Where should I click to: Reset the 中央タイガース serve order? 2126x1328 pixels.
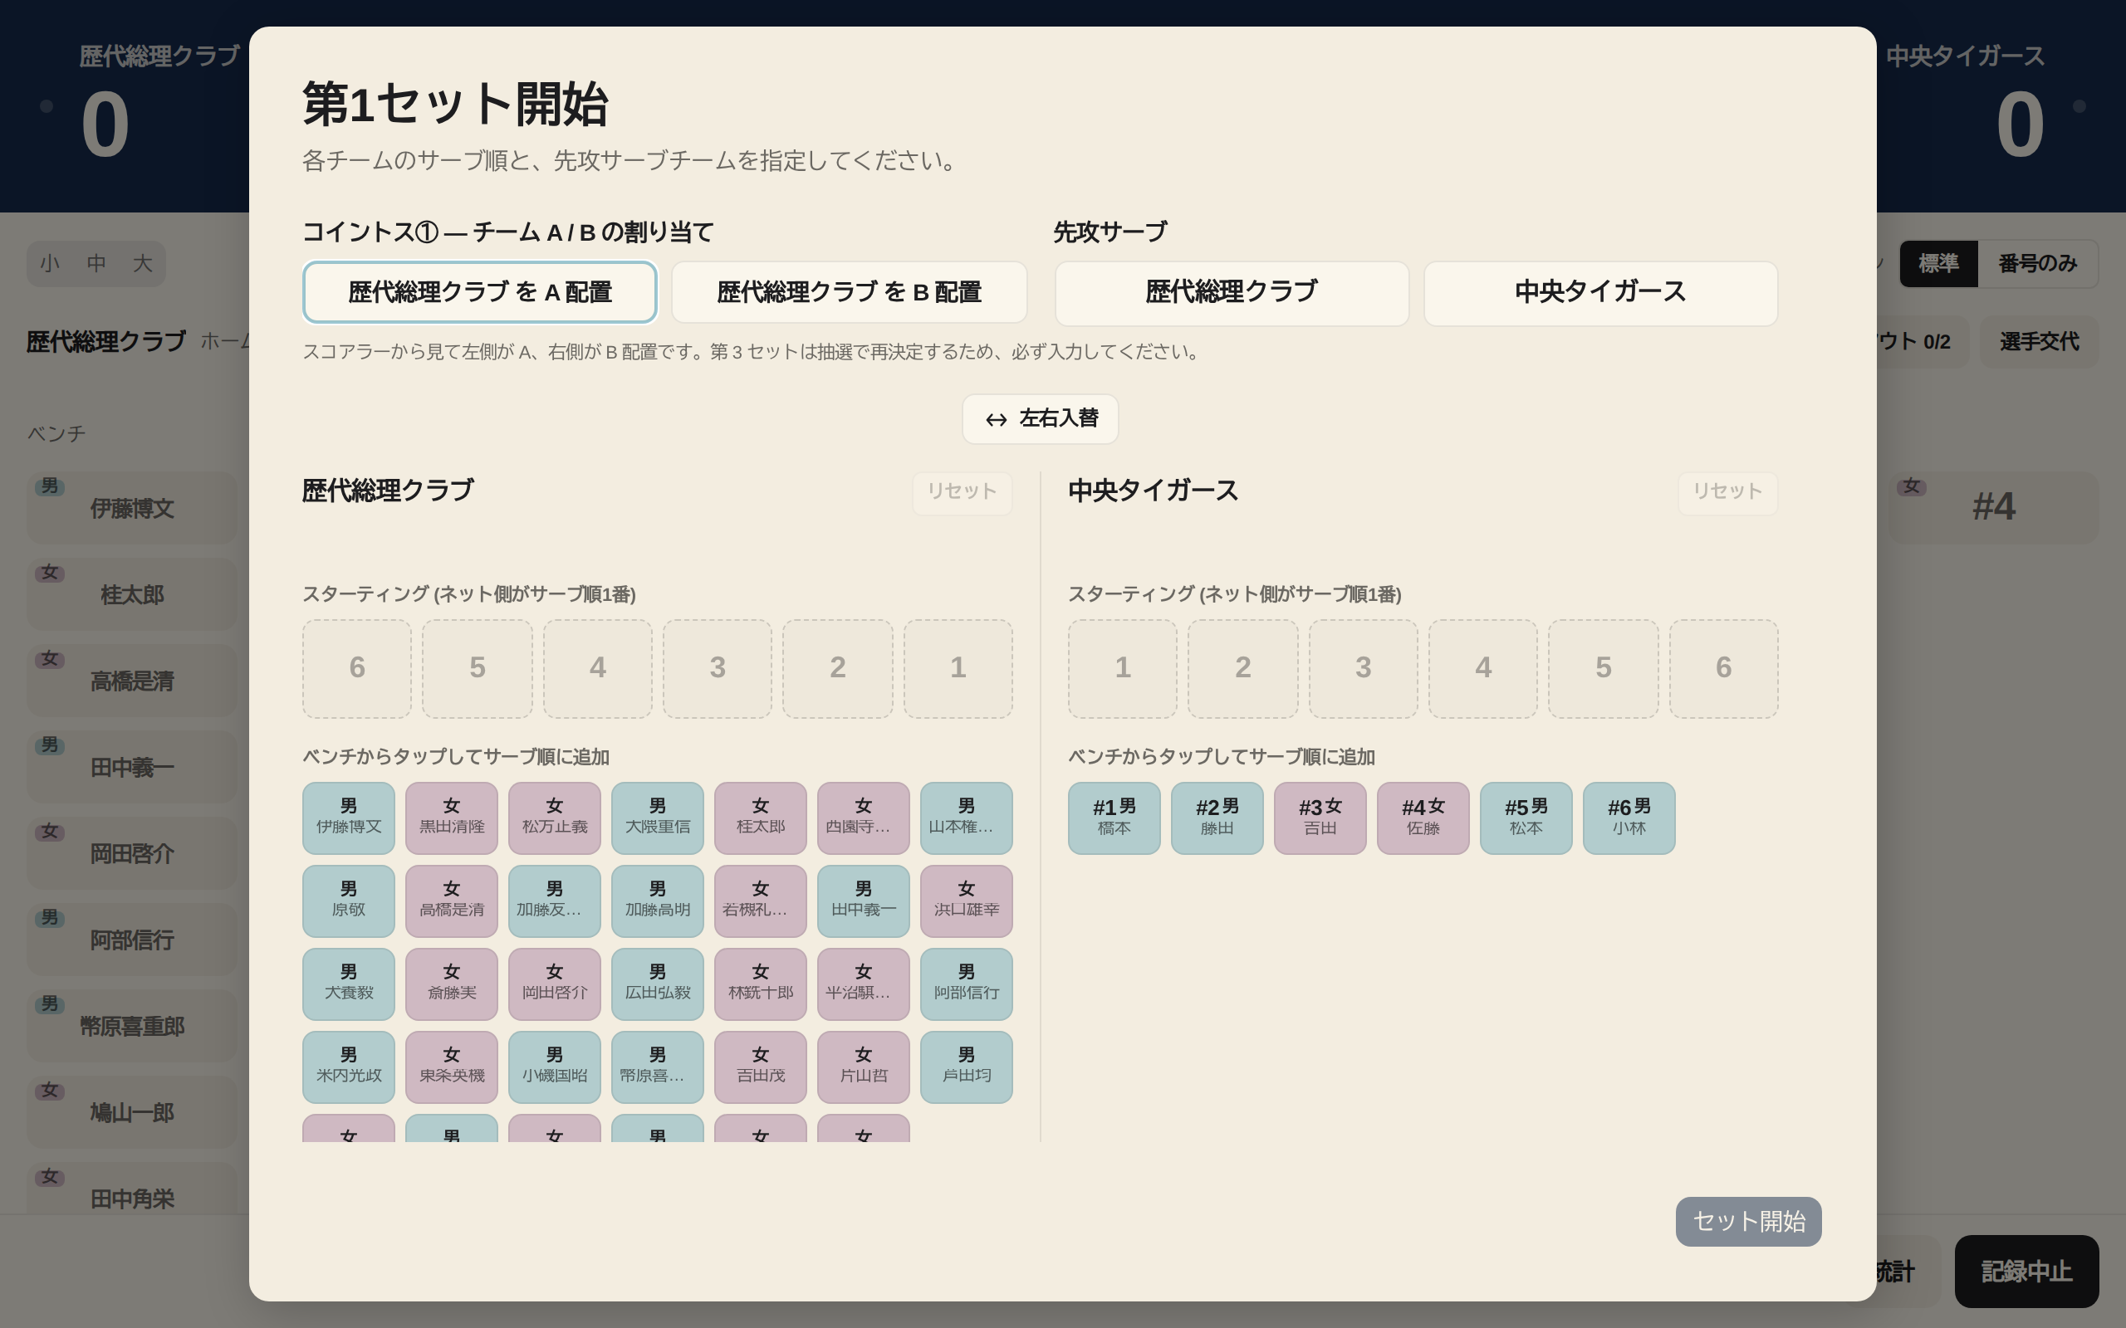click(1728, 493)
